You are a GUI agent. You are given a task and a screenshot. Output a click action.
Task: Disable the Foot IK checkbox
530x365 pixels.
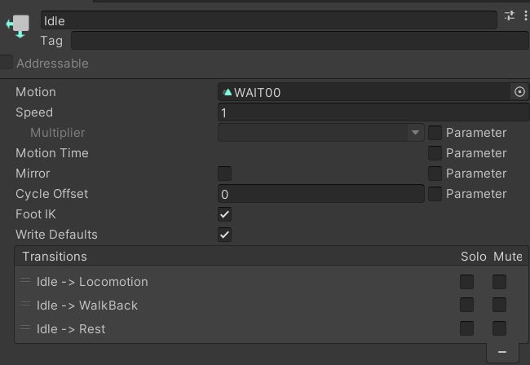[x=225, y=214]
